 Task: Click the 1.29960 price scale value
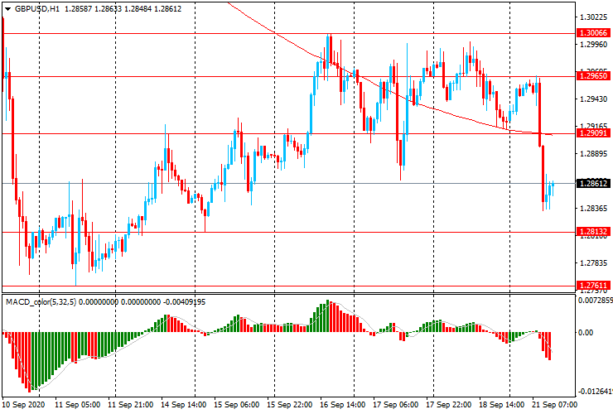tap(594, 45)
